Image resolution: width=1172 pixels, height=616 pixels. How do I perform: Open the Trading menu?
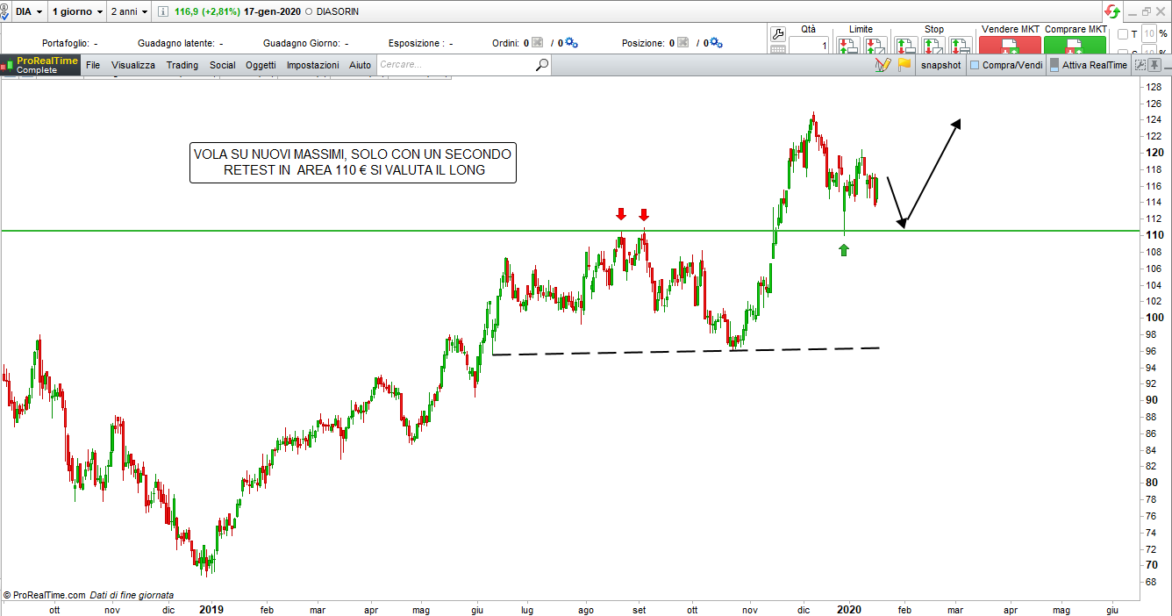tap(182, 65)
